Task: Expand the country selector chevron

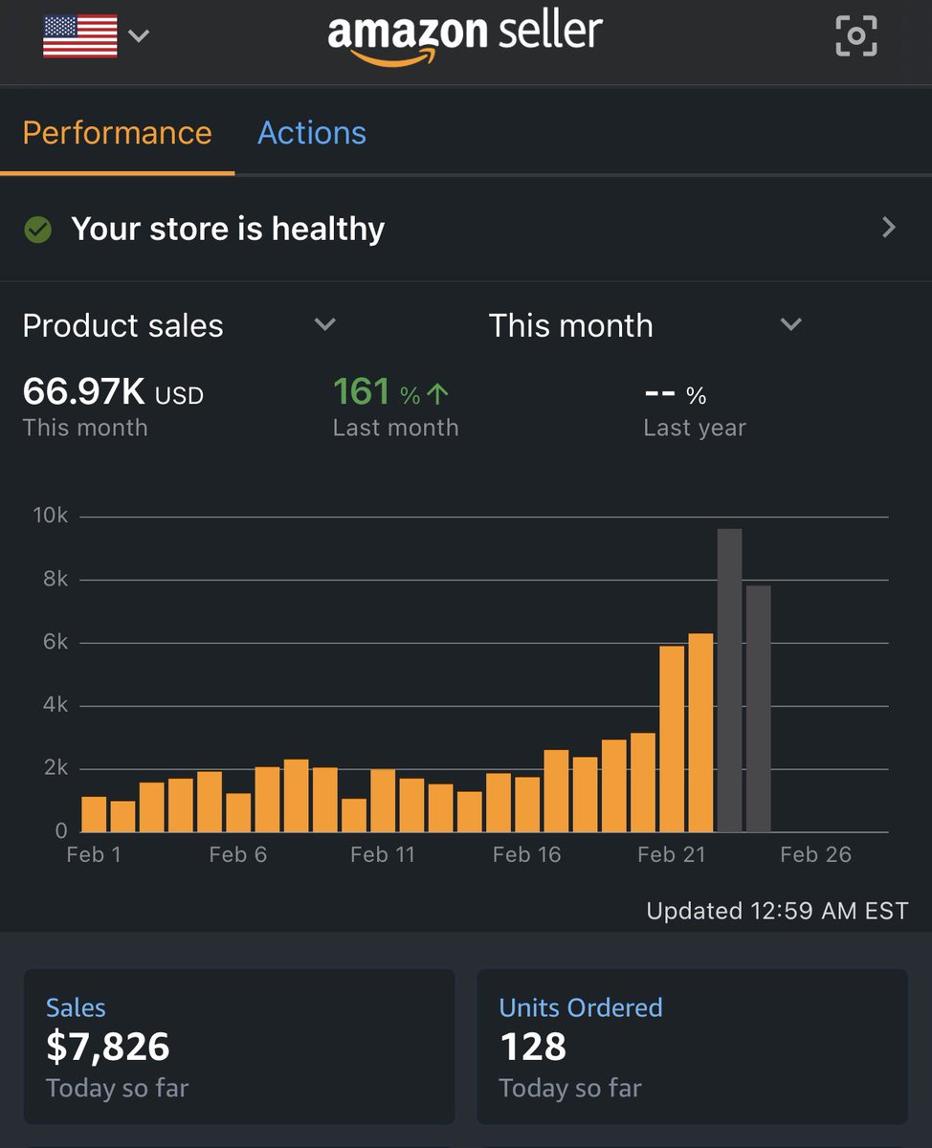Action: click(139, 36)
